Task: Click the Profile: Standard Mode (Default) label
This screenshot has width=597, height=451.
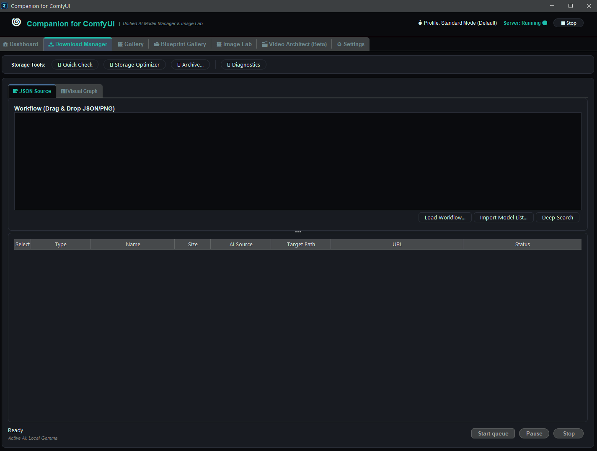Action: (x=460, y=23)
